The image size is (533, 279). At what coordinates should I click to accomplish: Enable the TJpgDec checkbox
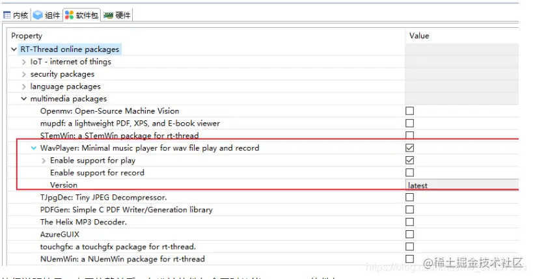click(x=409, y=197)
